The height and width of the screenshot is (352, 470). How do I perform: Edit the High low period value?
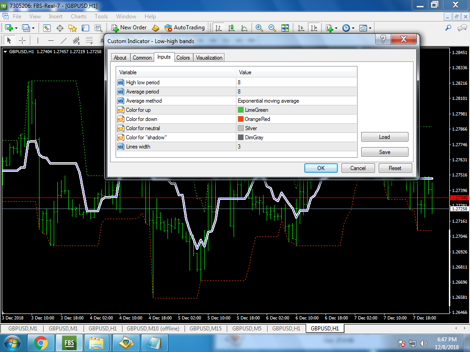[x=297, y=82]
